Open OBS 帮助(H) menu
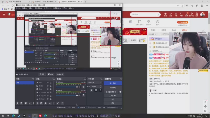Viewport: 210px width, 118px height. pyautogui.click(x=71, y=8)
